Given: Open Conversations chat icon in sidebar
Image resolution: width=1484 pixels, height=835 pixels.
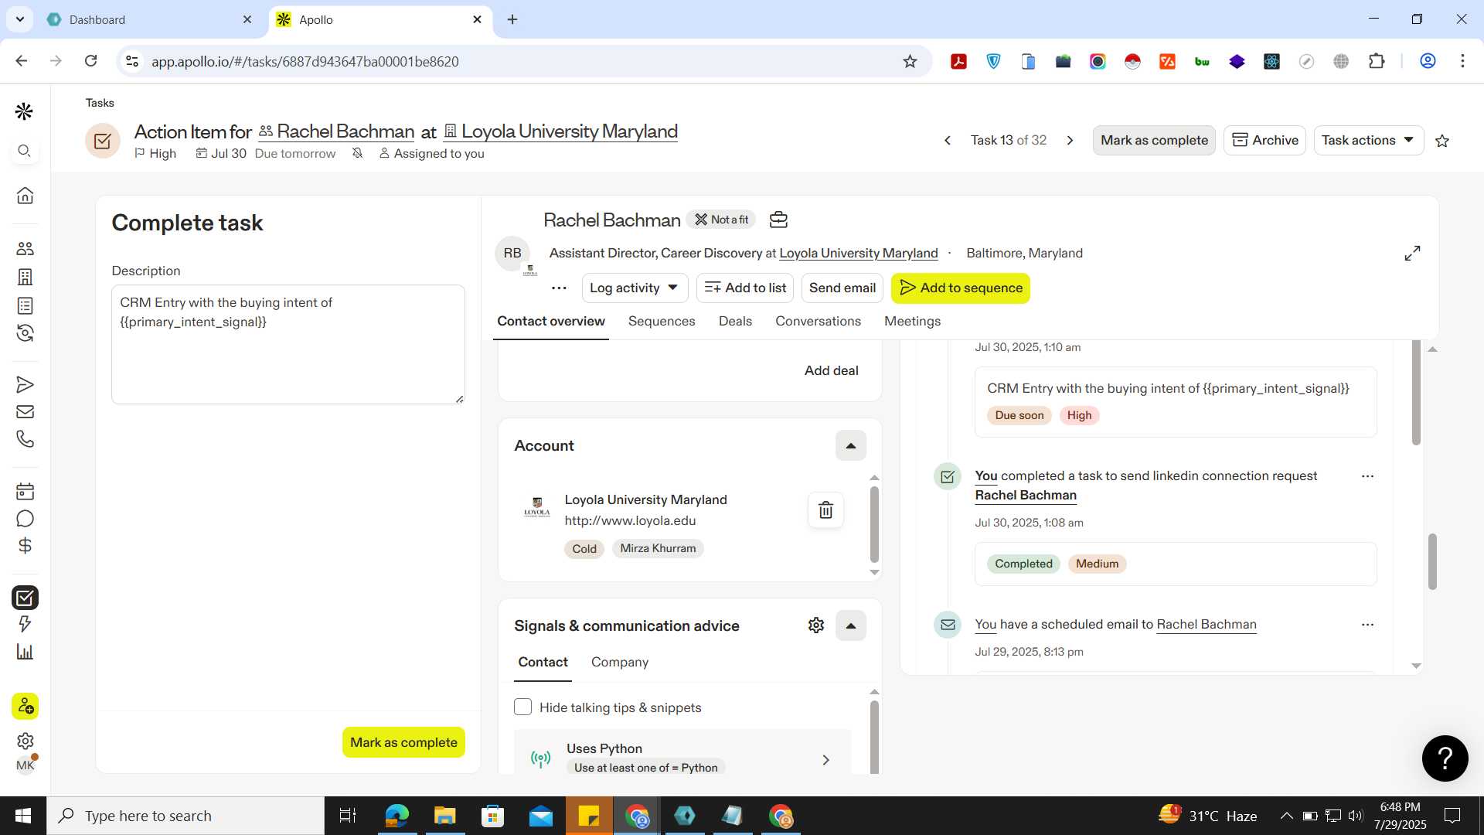Looking at the screenshot, I should 25,519.
